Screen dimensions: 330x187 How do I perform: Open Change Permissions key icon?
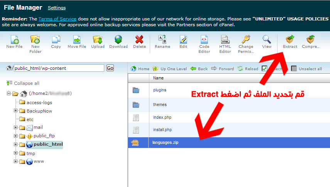[245, 40]
